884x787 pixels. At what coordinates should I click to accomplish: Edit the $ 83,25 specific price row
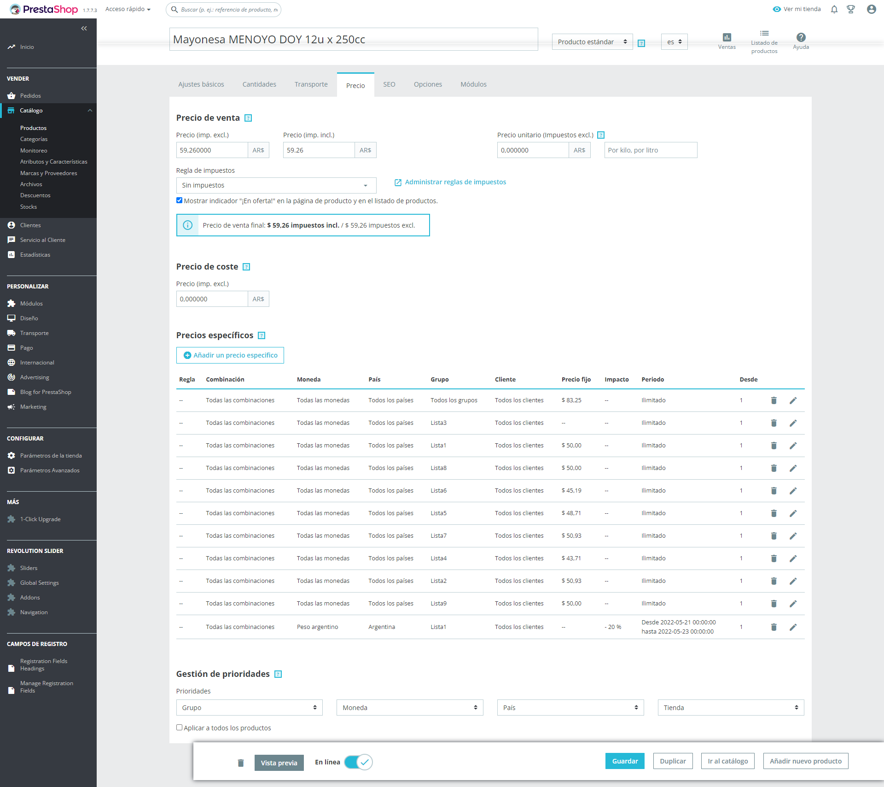793,400
